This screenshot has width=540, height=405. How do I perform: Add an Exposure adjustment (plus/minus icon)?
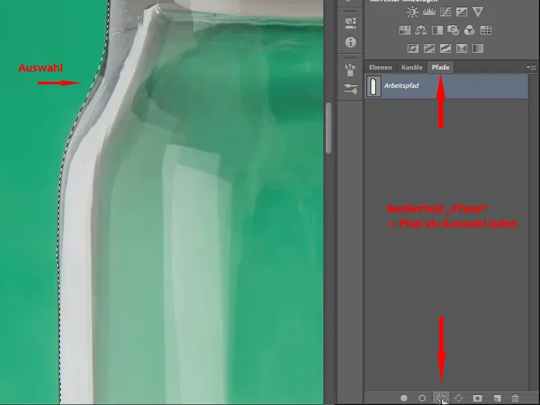[462, 12]
